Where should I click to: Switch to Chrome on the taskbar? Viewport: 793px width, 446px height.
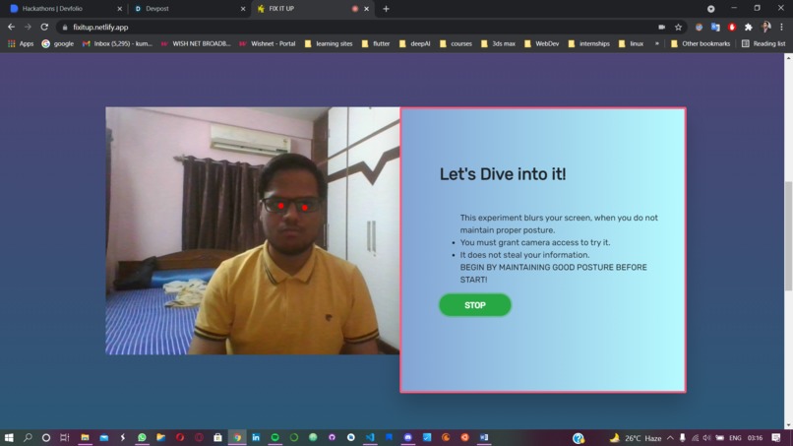[x=237, y=437]
